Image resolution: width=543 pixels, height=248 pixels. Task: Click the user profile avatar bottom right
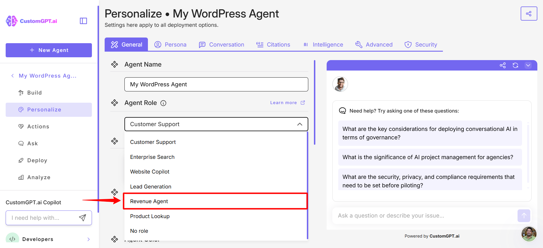point(529,234)
